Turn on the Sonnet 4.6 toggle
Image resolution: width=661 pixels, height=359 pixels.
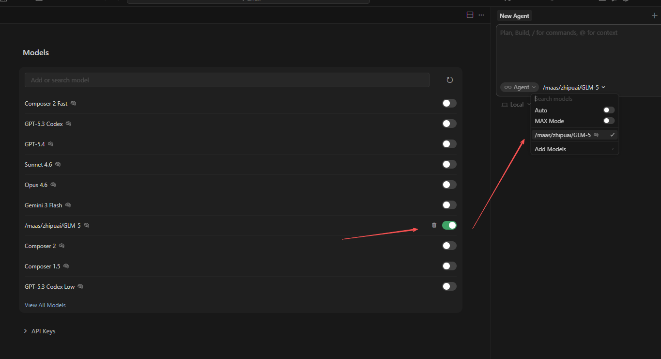[449, 164]
